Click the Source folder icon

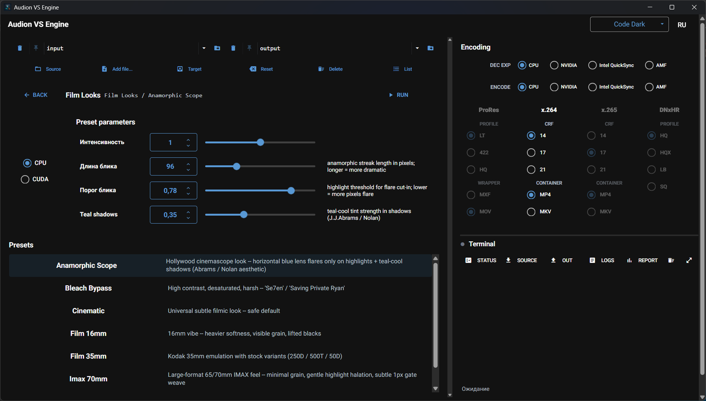click(38, 69)
